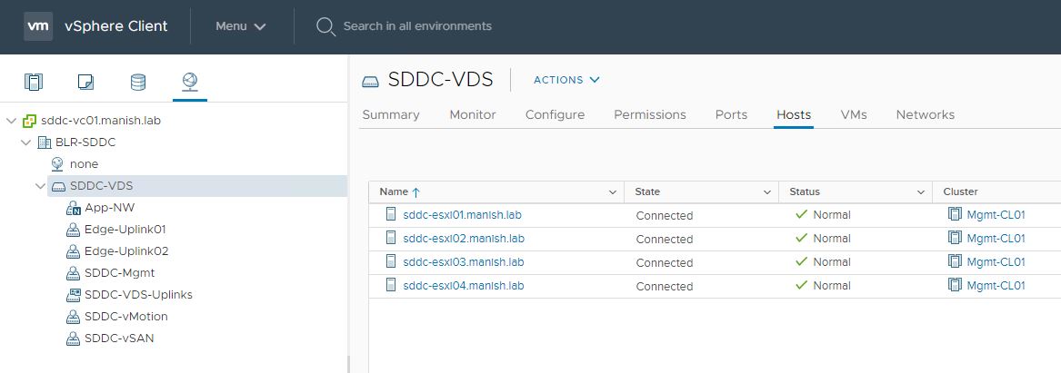Select SDDC-vMotion portgroup in the tree

pyautogui.click(x=125, y=316)
